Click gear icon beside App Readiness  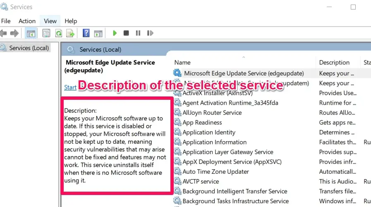tap(178, 122)
